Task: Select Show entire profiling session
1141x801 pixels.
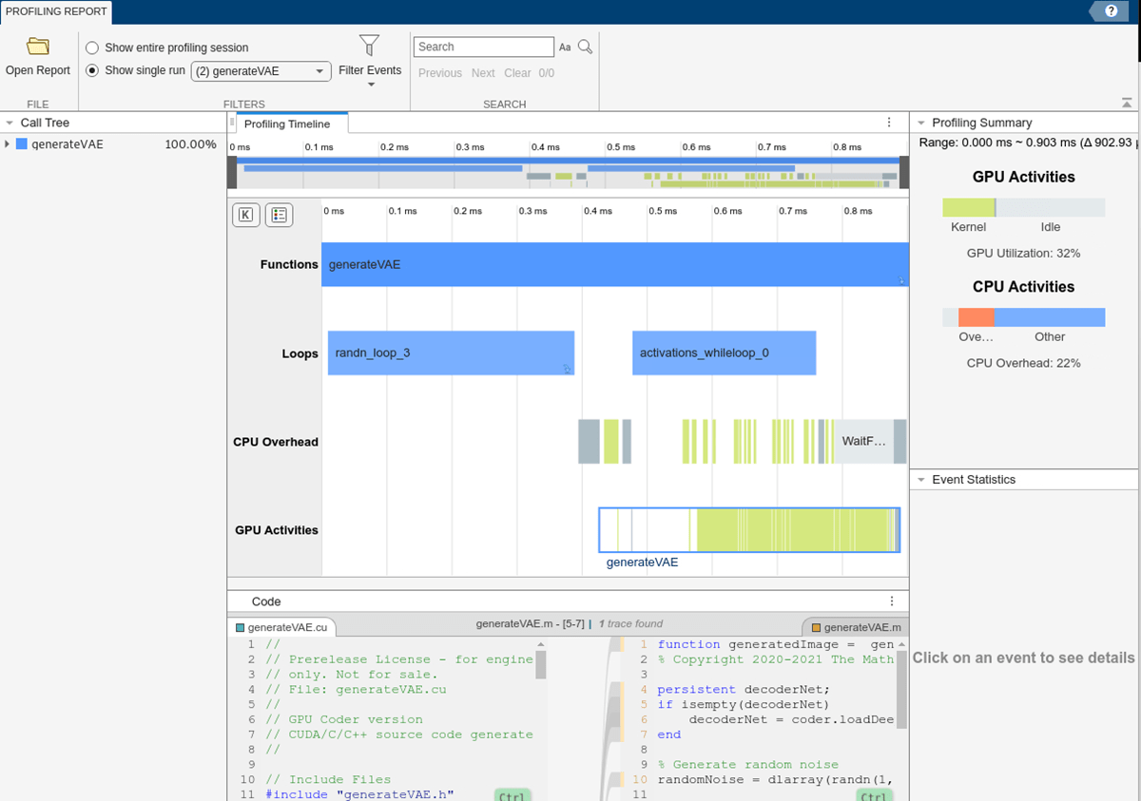Action: (x=92, y=48)
